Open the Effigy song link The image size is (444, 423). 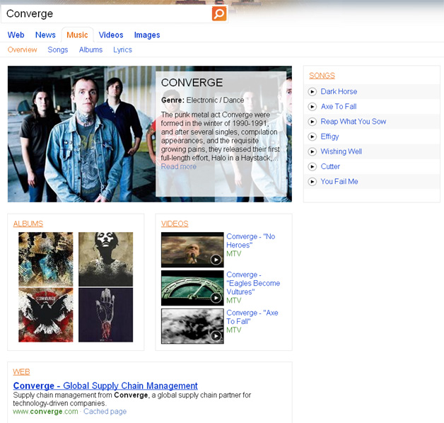pos(329,137)
